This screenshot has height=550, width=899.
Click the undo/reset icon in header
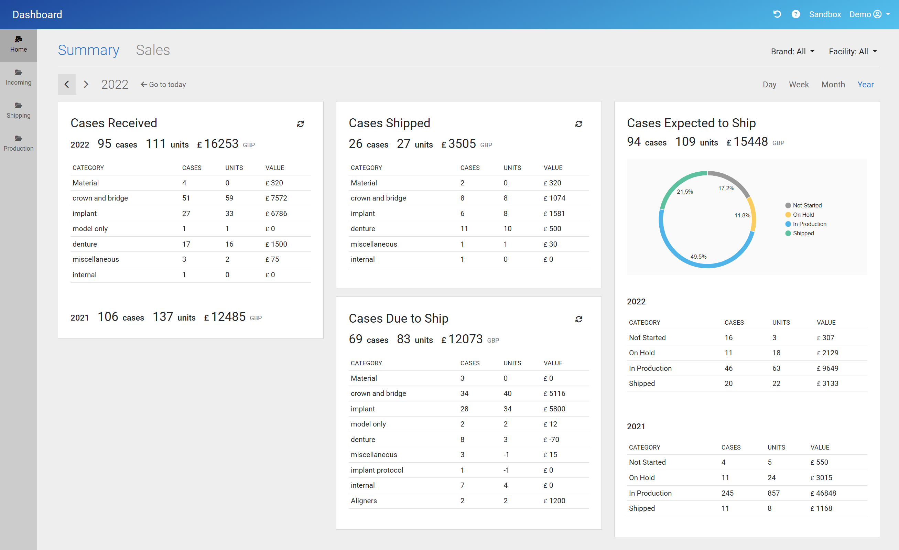pos(777,14)
